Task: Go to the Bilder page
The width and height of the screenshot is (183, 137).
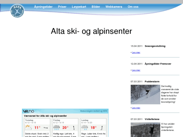Action: coord(96,7)
